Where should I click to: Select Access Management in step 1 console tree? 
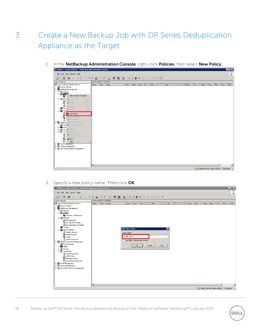pos(68,146)
